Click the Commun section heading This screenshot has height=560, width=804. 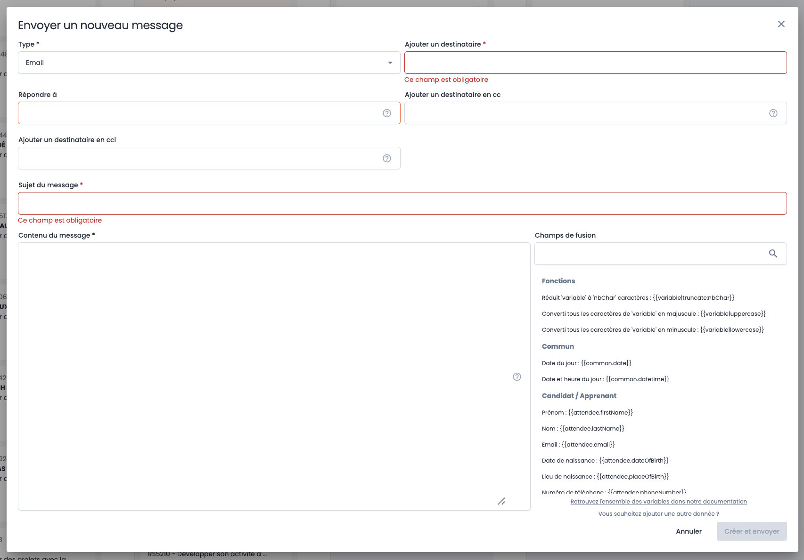558,346
